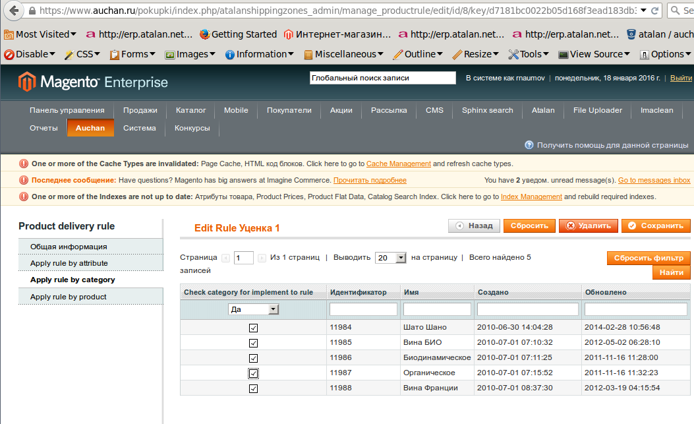Open the Options toolbar item
The image size is (694, 424).
(665, 54)
